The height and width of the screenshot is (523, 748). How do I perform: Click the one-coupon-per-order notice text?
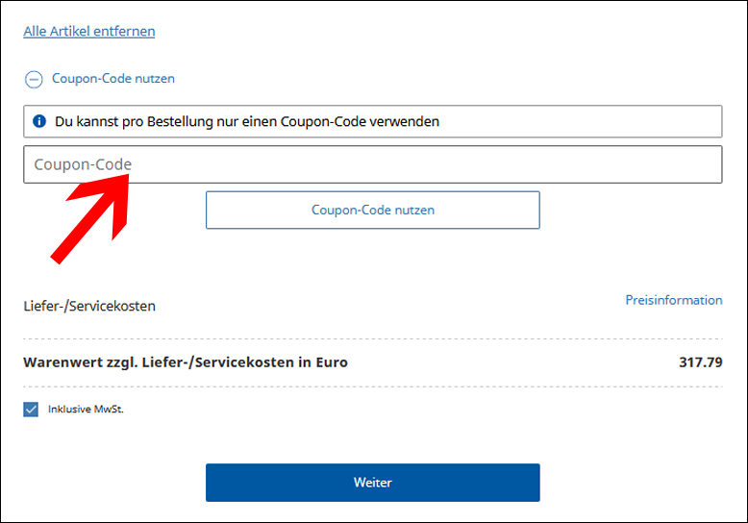point(247,122)
